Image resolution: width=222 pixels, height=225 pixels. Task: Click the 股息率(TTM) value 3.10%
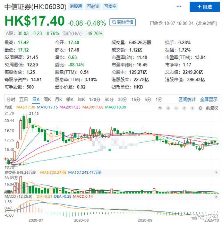coord(91,80)
